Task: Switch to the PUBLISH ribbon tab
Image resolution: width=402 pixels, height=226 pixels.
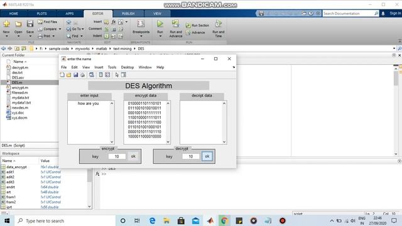Action: click(x=128, y=14)
